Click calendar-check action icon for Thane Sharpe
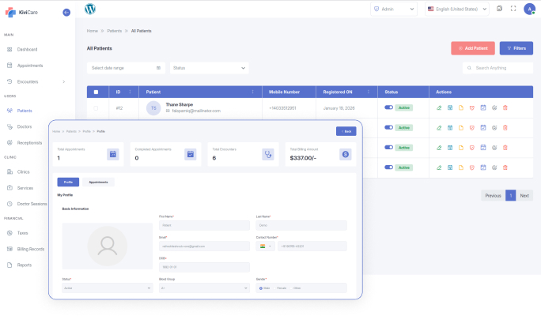The image size is (541, 316). (483, 108)
